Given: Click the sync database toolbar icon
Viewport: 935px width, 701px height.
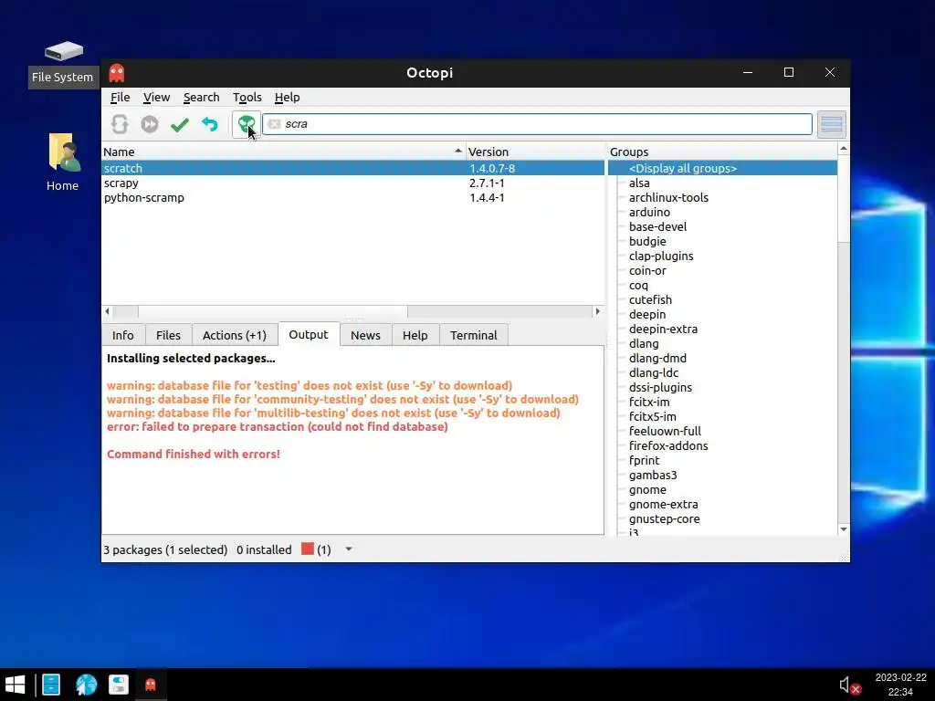Looking at the screenshot, I should click(120, 124).
